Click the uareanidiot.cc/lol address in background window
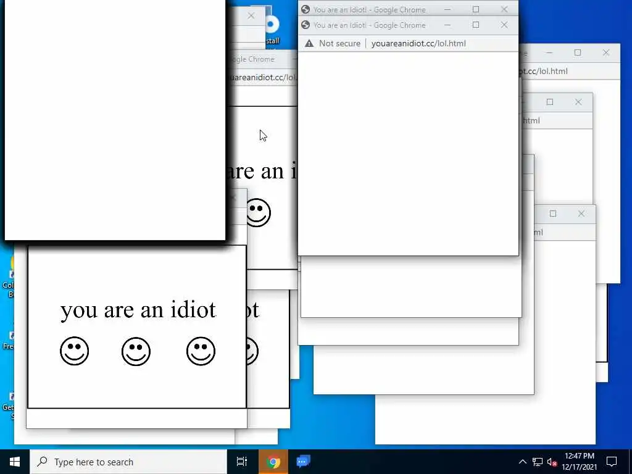632x474 pixels. (x=263, y=77)
